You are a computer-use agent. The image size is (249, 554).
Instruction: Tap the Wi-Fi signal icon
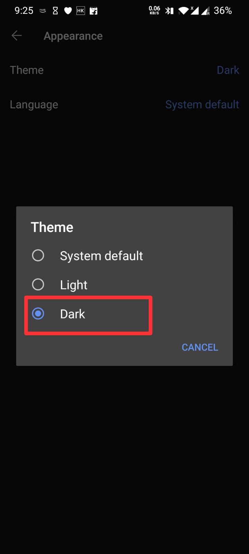point(183,11)
